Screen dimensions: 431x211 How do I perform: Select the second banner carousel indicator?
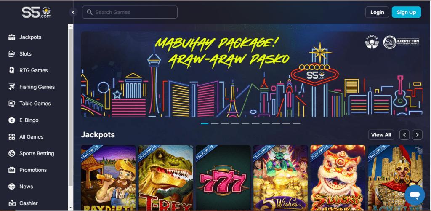[x=215, y=123]
